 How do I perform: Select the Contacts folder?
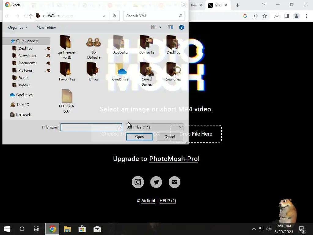[147, 45]
